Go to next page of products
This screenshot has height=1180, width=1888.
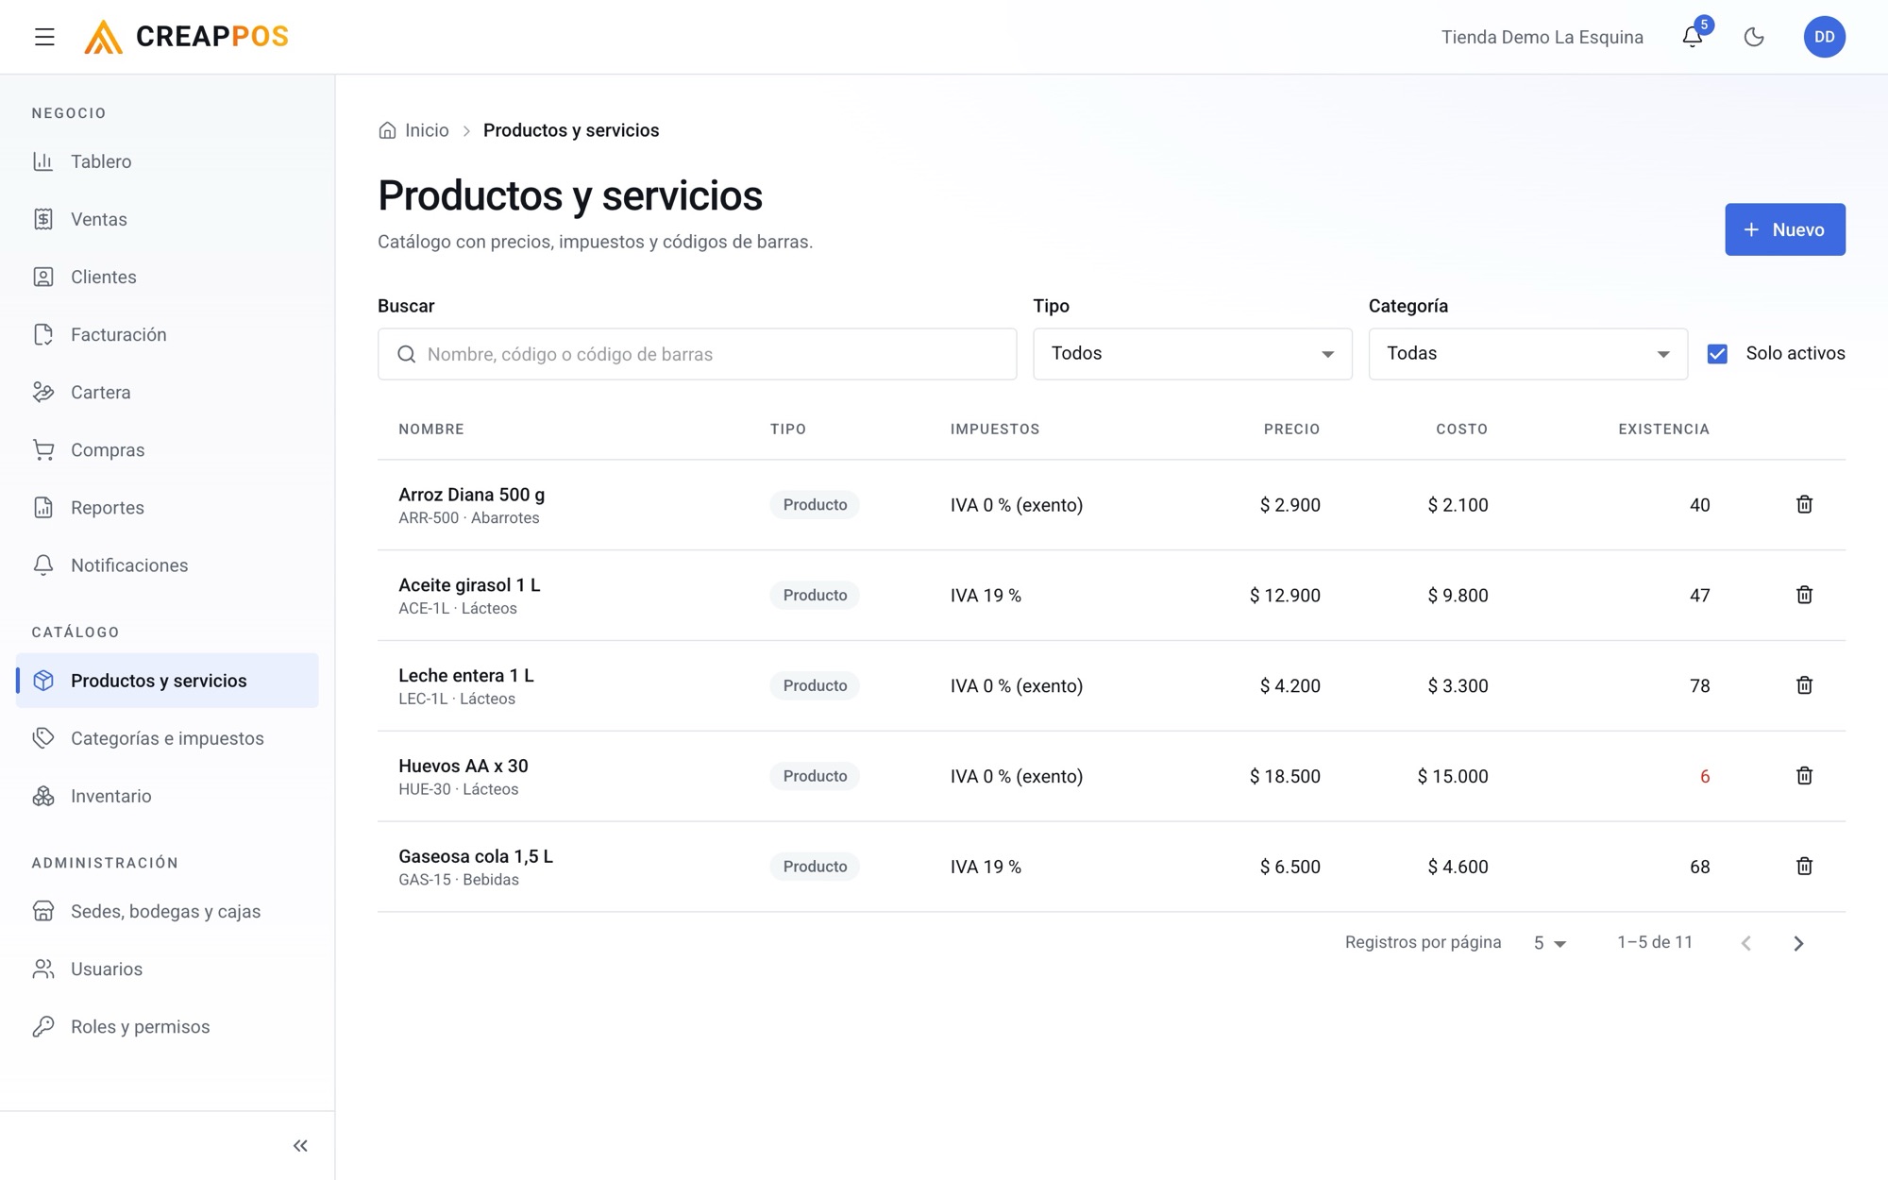pos(1798,943)
